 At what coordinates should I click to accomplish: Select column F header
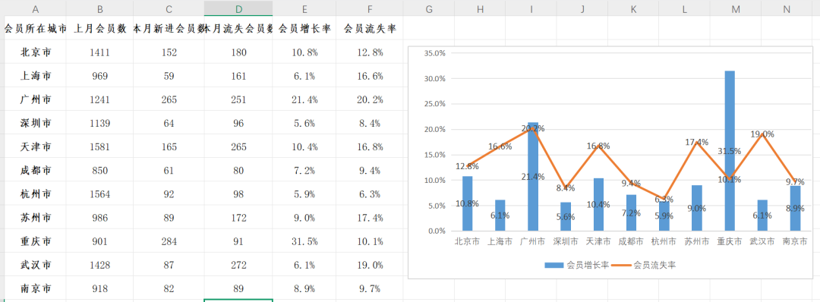[370, 8]
